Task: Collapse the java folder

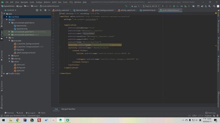Action: click(x=7, y=20)
